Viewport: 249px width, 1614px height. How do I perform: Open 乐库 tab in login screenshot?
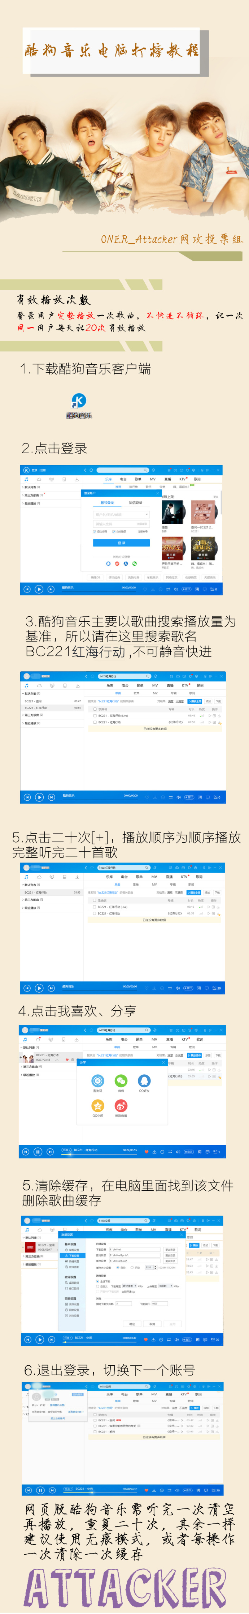108,479
